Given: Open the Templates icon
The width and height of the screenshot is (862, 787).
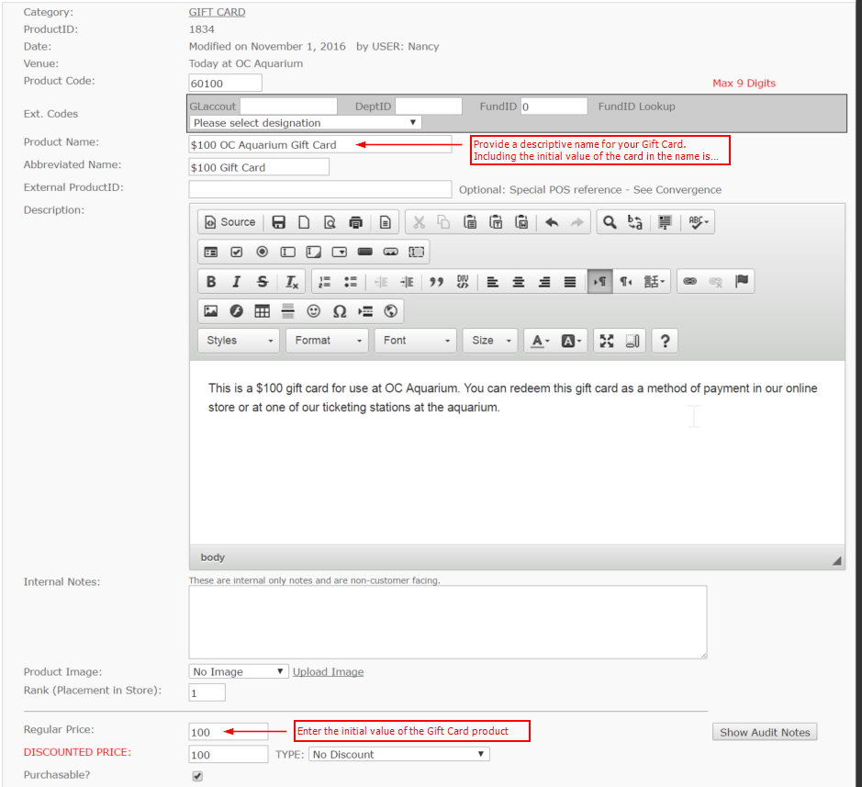Looking at the screenshot, I should pyautogui.click(x=386, y=222).
